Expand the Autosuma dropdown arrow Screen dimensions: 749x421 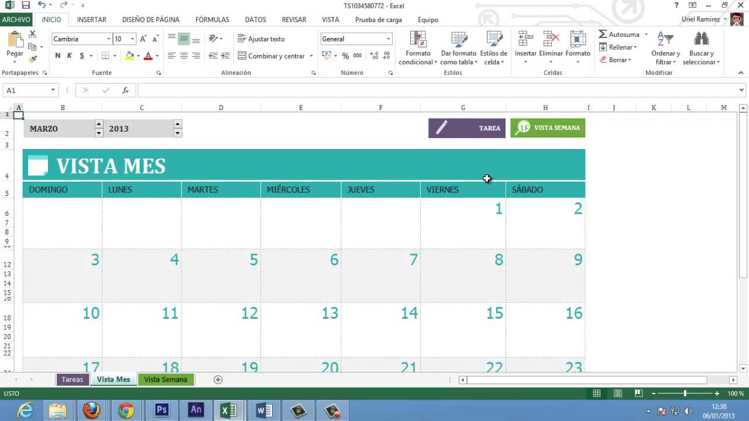click(x=646, y=34)
